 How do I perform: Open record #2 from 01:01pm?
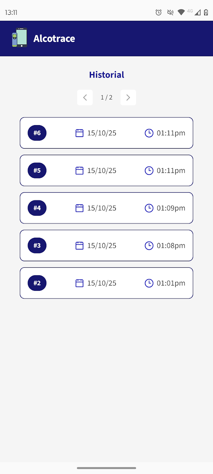pos(106,283)
